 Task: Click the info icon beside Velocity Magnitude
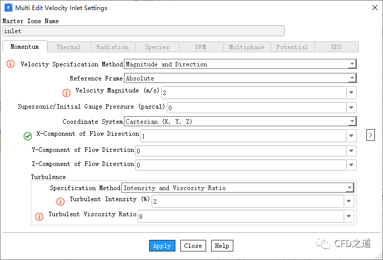click(x=66, y=93)
